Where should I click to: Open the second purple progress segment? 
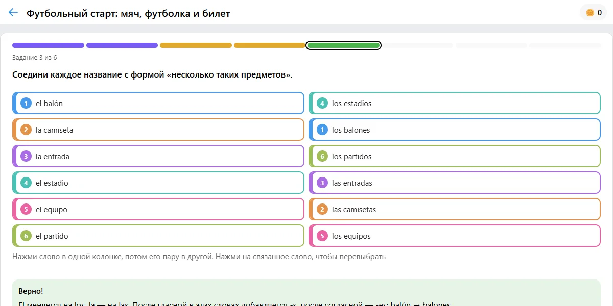(122, 45)
